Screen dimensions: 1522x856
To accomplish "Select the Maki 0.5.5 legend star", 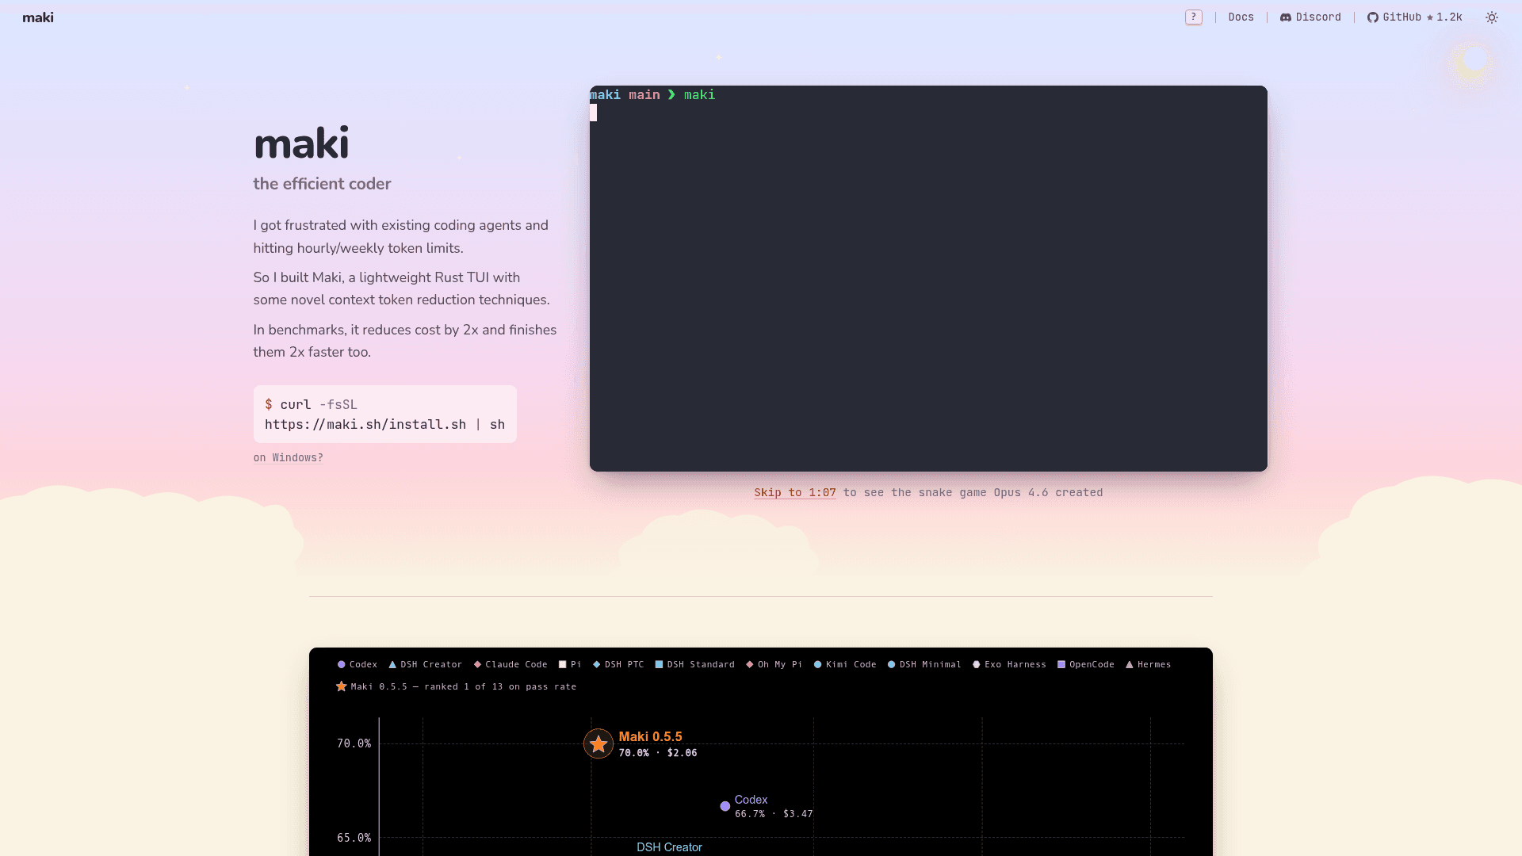I will point(342,686).
